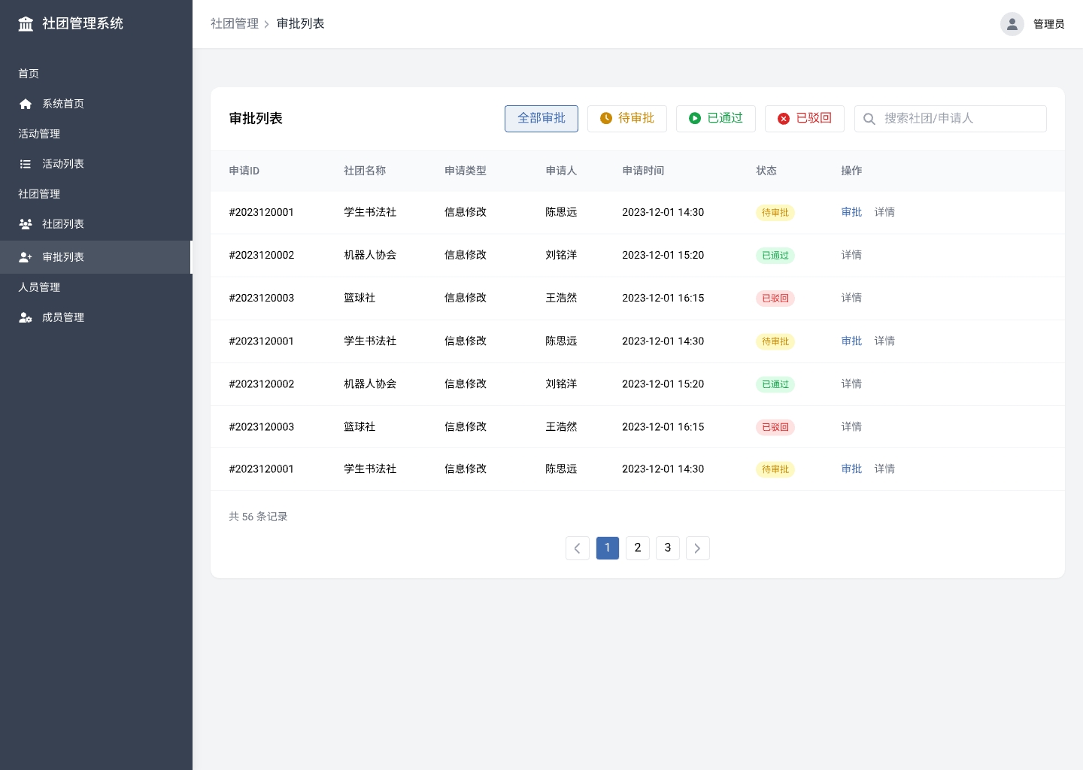Focus the 搜索社团/申请人 search field
This screenshot has height=770, width=1083.
click(959, 119)
